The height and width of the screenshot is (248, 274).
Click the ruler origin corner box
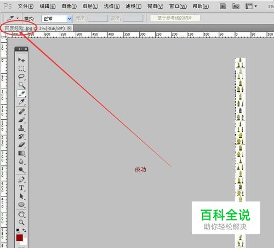4,34
